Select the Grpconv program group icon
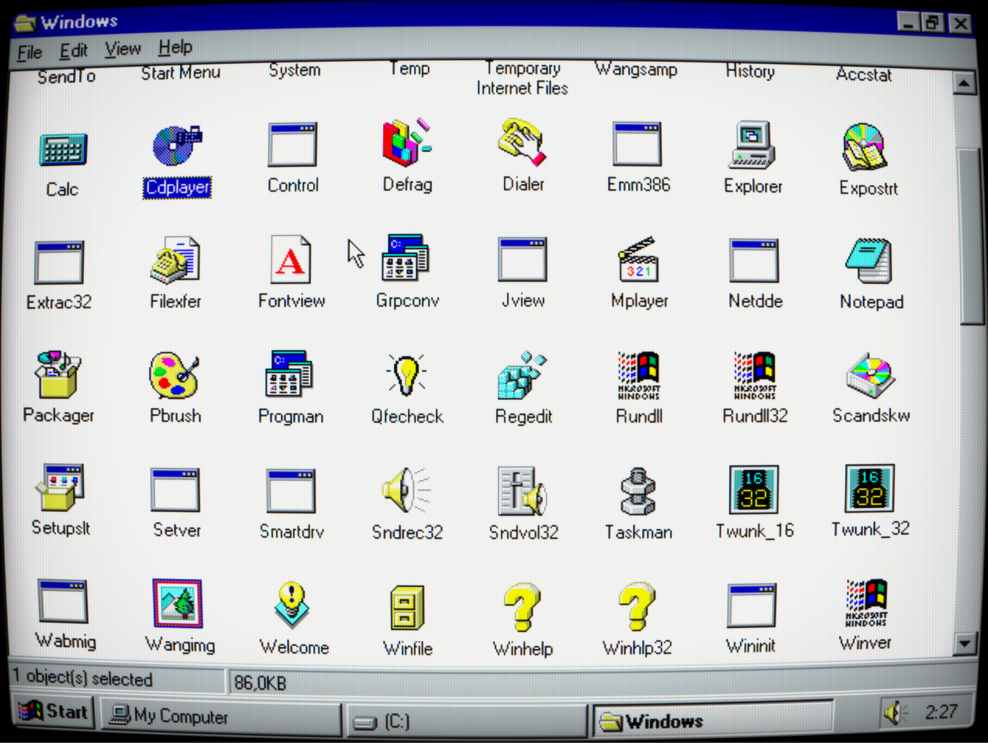Image resolution: width=988 pixels, height=743 pixels. pyautogui.click(x=405, y=257)
